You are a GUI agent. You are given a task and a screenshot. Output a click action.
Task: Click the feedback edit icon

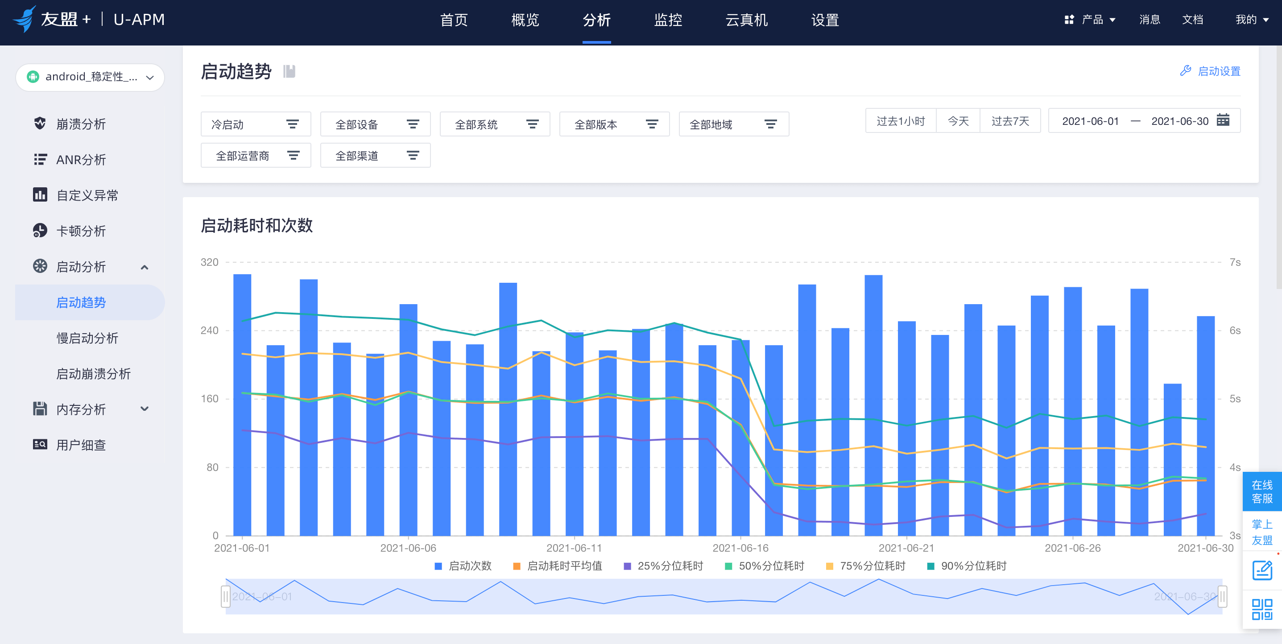click(1261, 570)
